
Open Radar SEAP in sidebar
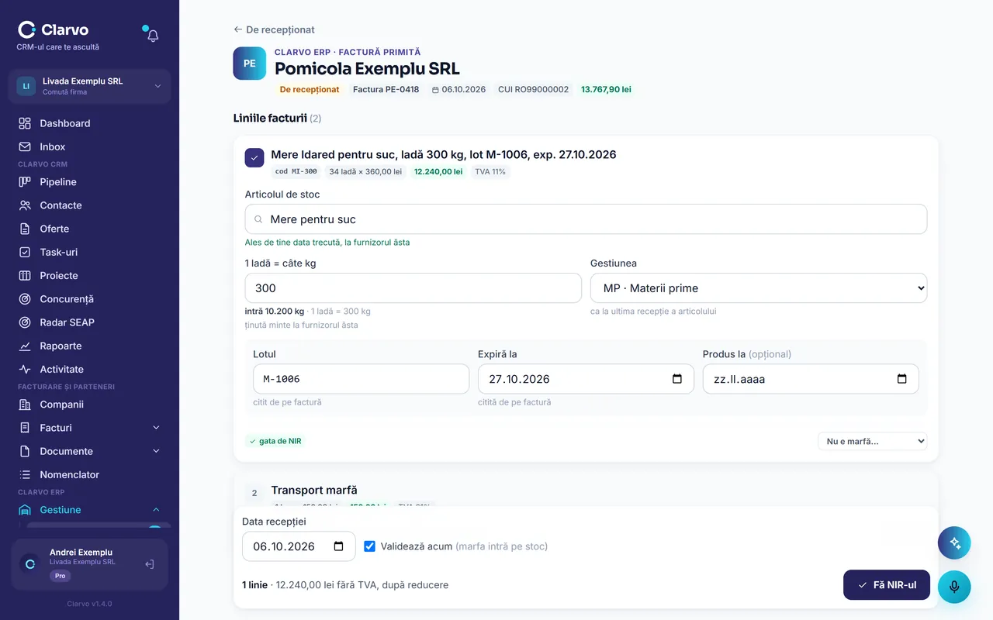(x=89, y=322)
